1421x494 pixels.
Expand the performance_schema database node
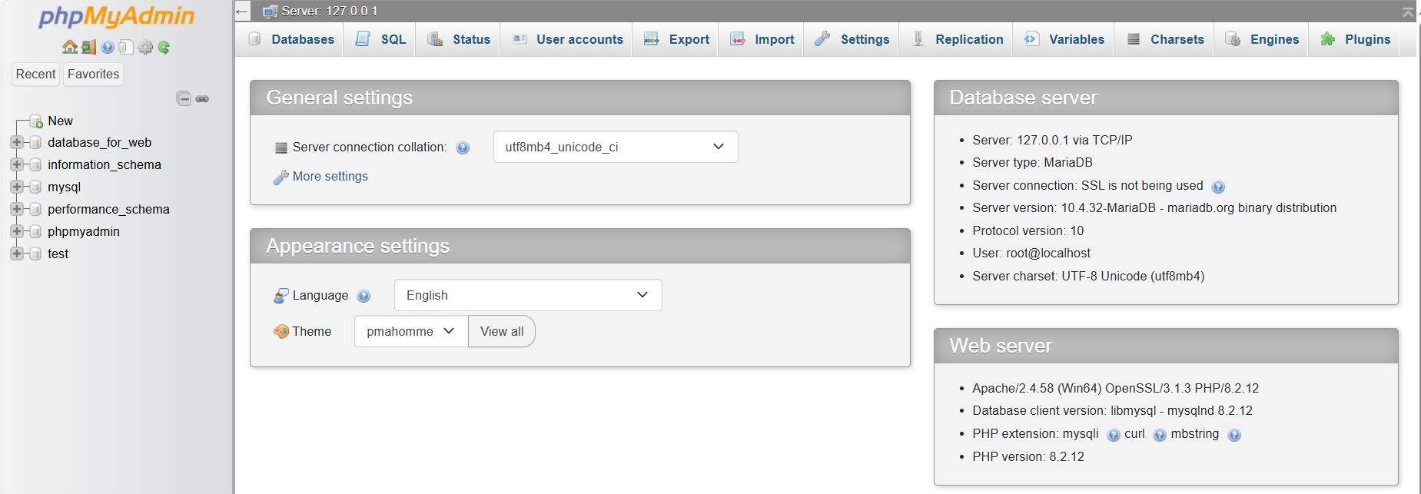pyautogui.click(x=17, y=209)
